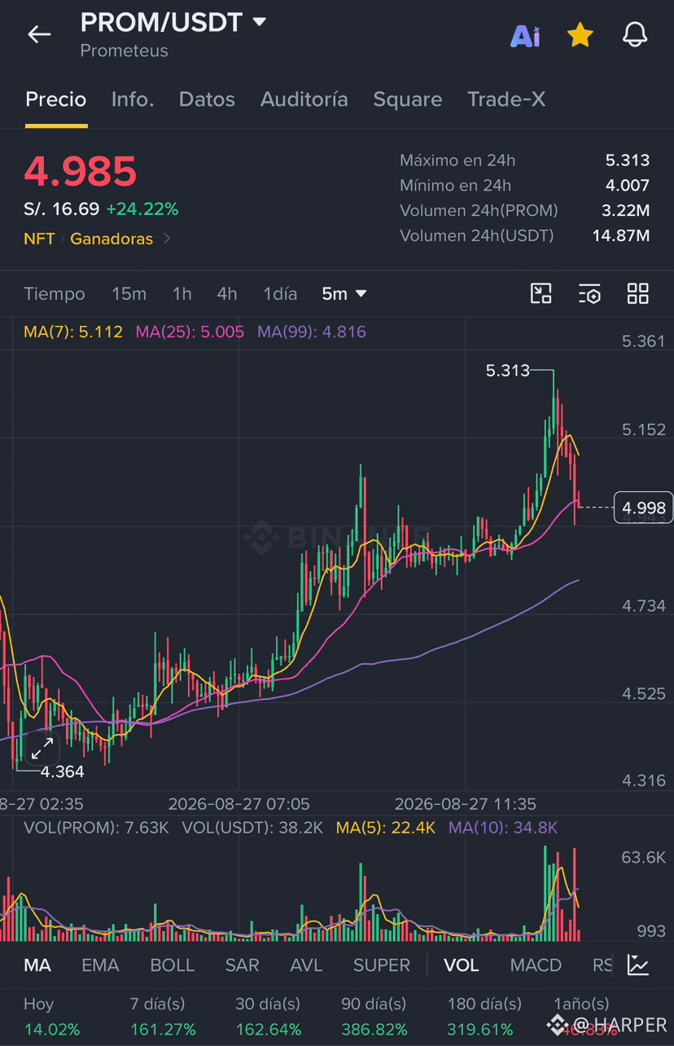Open the Ganadoras ranking link
674x1046 pixels.
tap(112, 239)
